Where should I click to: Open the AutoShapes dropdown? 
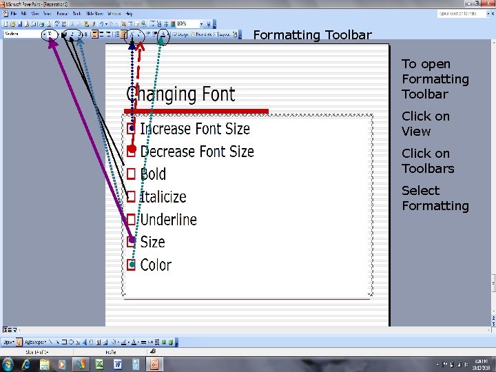pos(35,342)
